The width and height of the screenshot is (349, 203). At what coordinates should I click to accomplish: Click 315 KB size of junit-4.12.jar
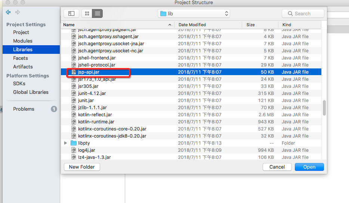tap(266, 93)
